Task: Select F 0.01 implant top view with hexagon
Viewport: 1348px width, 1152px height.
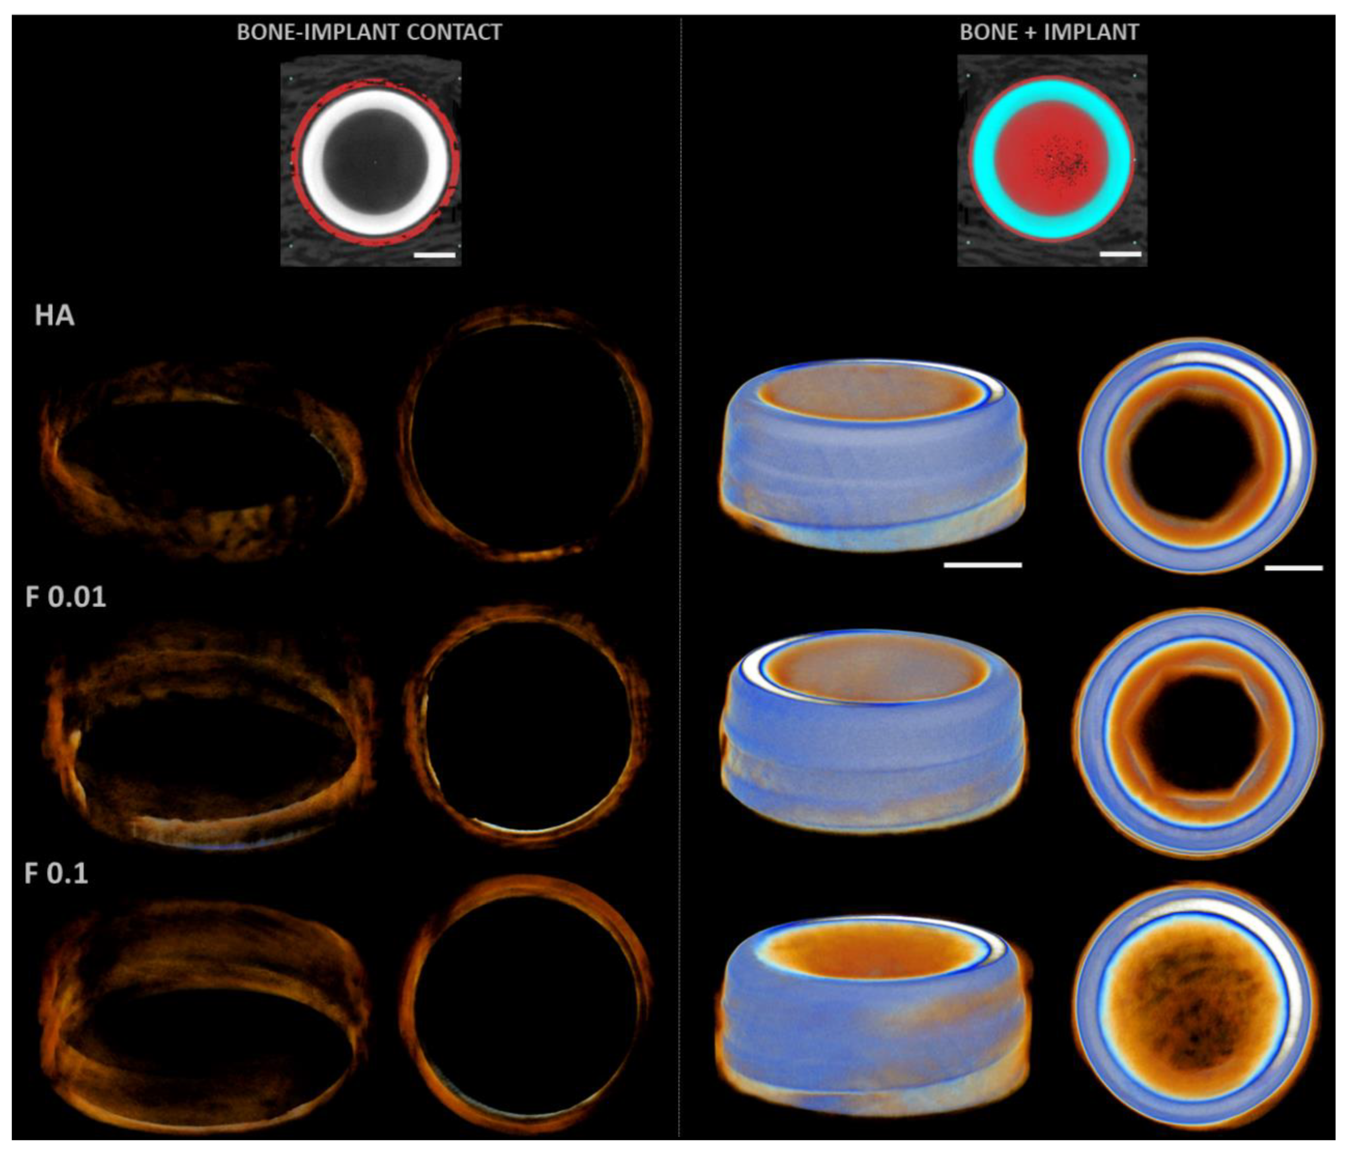Action: (x=1197, y=734)
